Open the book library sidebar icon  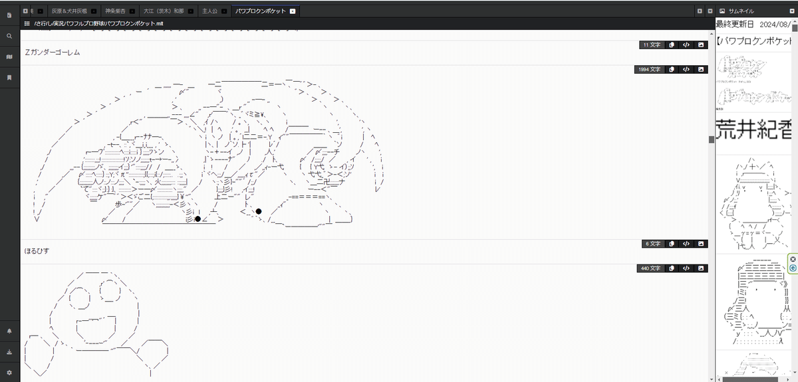(9, 57)
